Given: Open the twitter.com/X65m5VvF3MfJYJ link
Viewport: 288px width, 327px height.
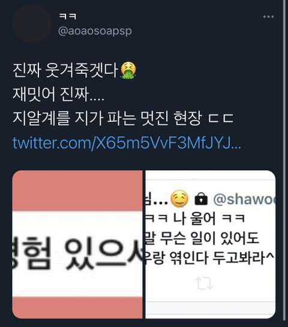Looking at the screenshot, I should click(127, 143).
